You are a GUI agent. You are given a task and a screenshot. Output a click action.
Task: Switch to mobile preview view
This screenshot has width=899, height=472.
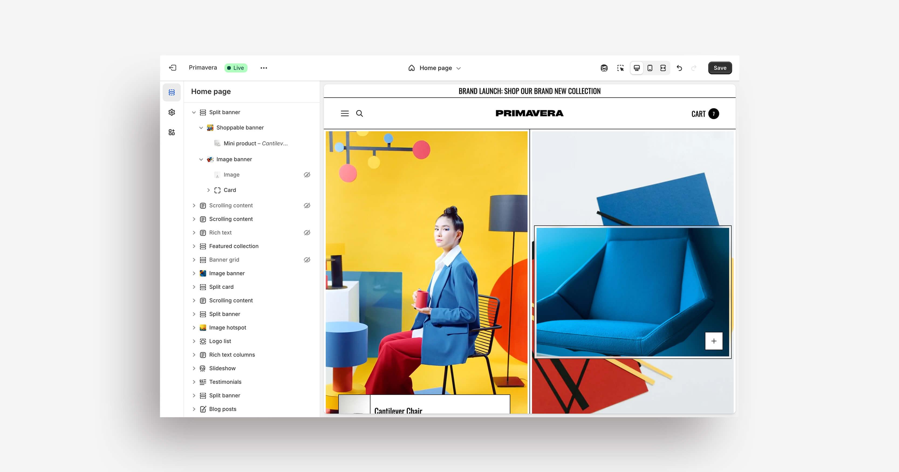650,68
